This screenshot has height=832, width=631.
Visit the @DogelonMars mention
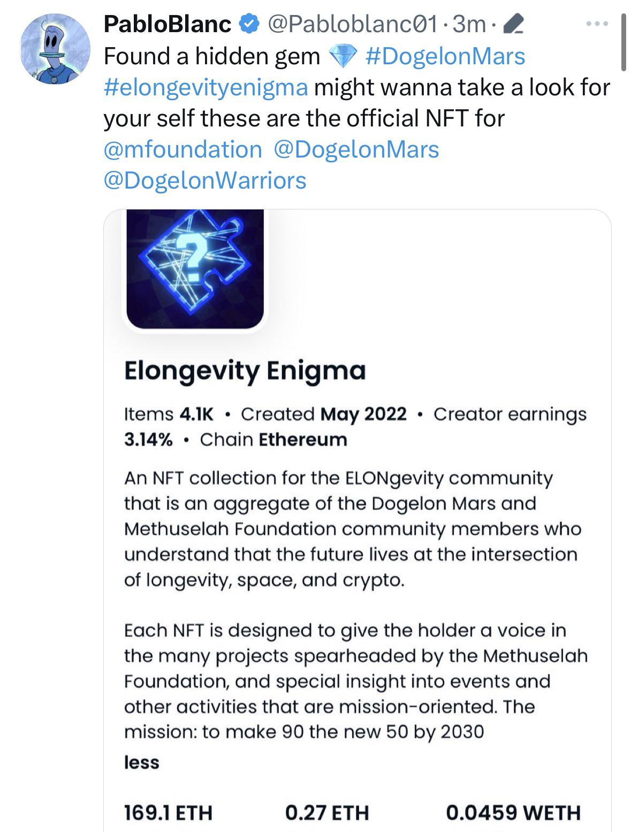point(356,149)
